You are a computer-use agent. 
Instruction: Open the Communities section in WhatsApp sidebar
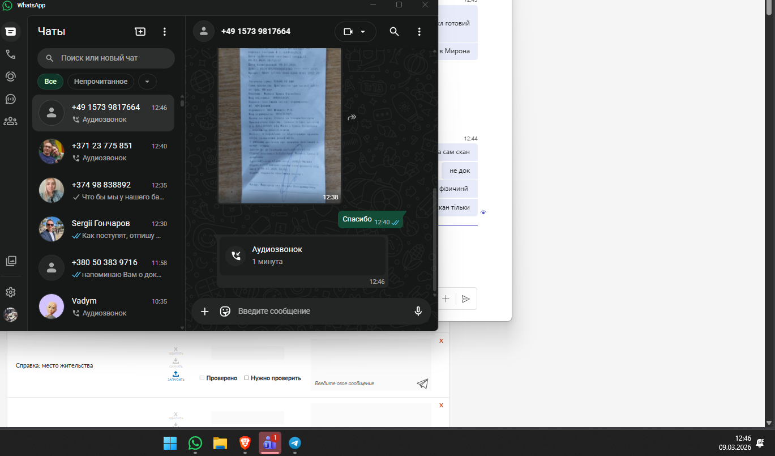point(11,121)
